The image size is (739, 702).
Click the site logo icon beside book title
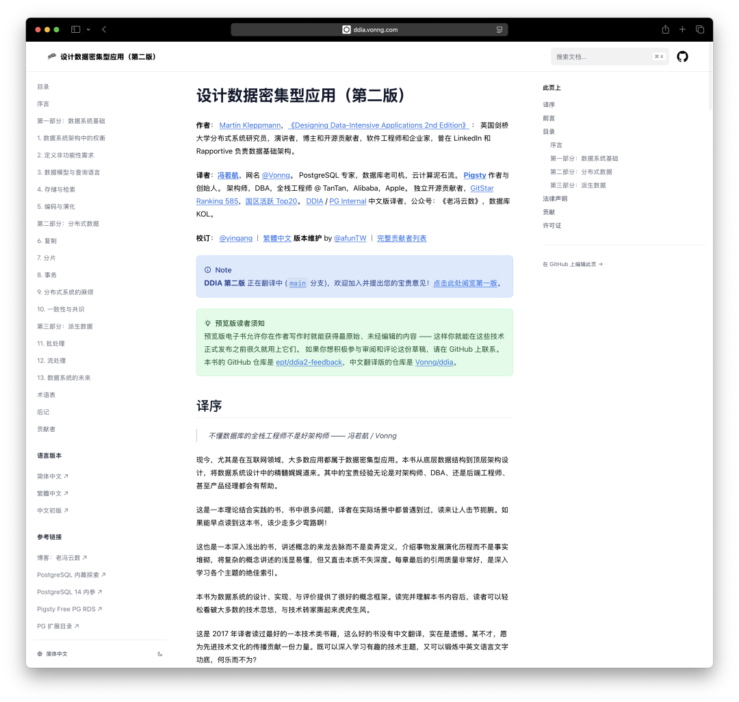click(51, 57)
